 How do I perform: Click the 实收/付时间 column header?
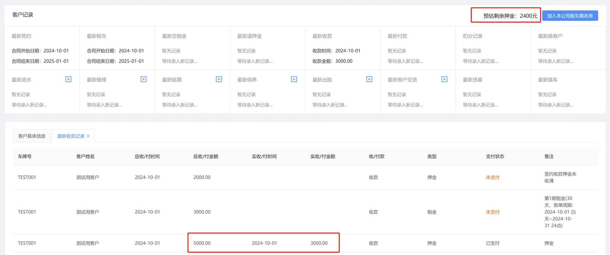(x=264, y=156)
